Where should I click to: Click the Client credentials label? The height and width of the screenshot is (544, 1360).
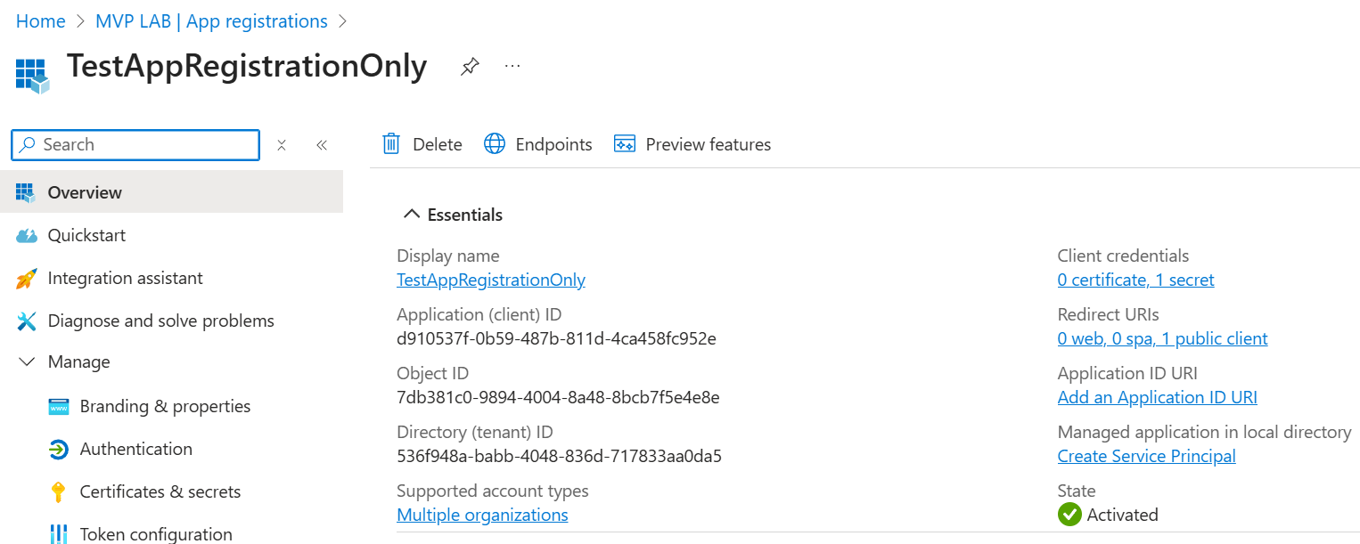tap(1123, 256)
